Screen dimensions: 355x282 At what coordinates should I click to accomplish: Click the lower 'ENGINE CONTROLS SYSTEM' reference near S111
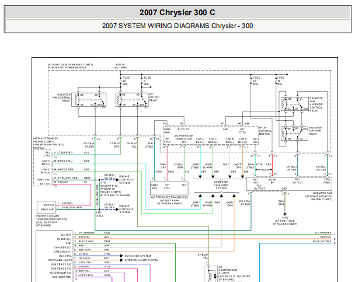[126, 209]
